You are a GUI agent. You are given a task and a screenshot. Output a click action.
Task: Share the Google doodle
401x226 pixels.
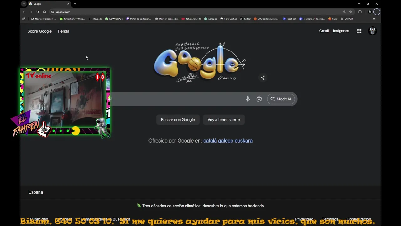[x=263, y=78]
